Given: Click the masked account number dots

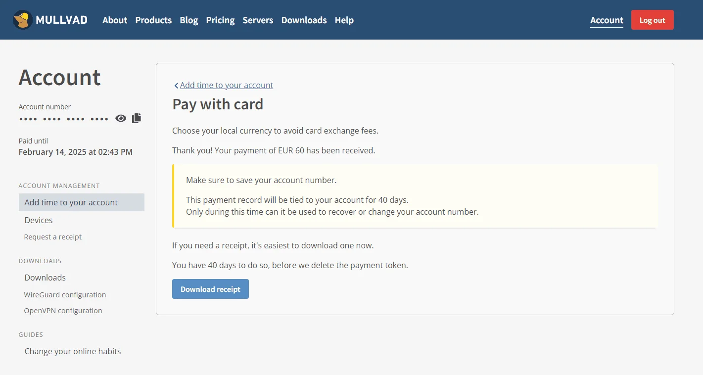Looking at the screenshot, I should [63, 119].
